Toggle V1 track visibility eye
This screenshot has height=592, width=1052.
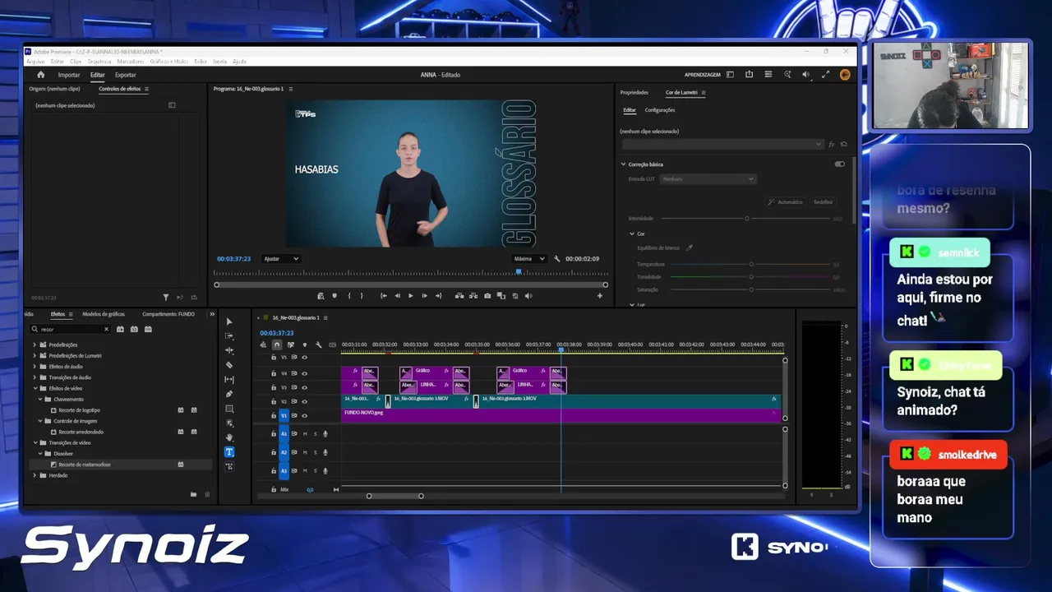tap(304, 416)
